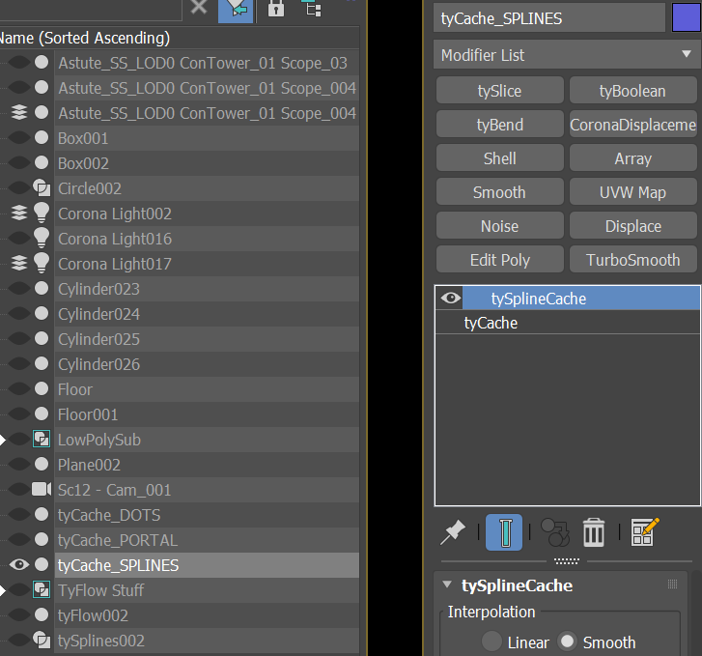
Task: Expand the TyFlow Stuff group arrow
Action: (x=3, y=590)
